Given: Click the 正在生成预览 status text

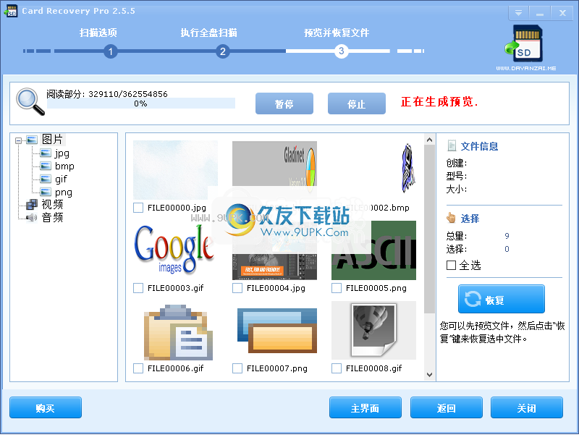Looking at the screenshot, I should coord(439,101).
